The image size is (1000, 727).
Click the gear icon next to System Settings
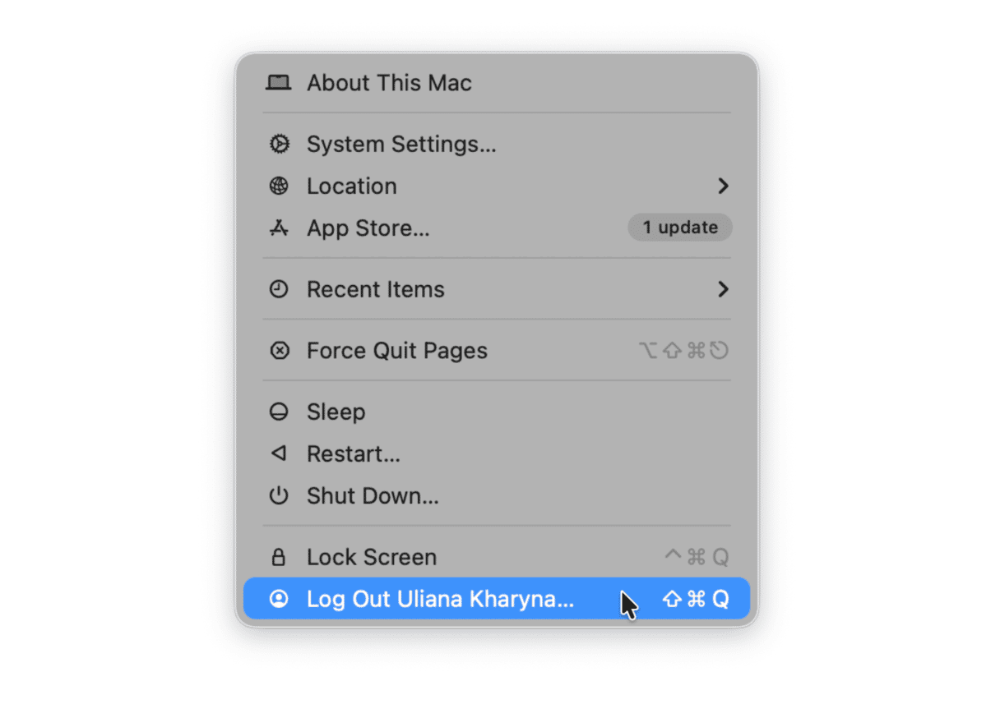(279, 145)
